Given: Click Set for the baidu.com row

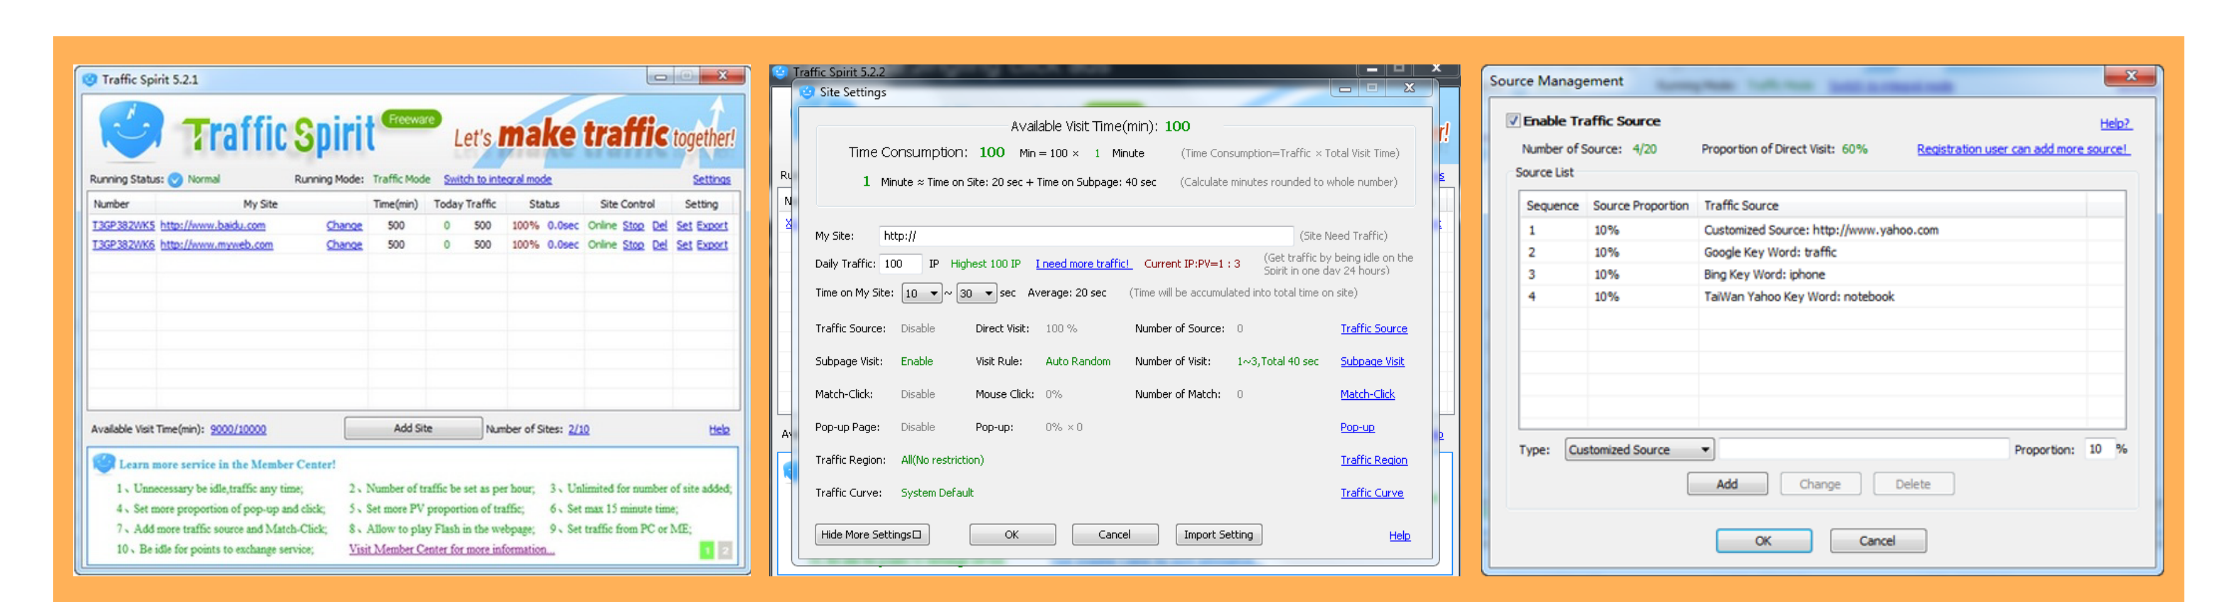Looking at the screenshot, I should click(684, 225).
